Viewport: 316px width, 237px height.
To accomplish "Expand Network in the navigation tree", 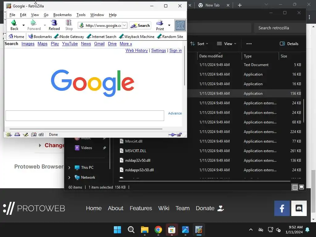I will coord(69,177).
